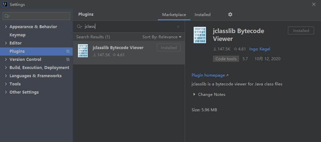Click the large jclasslib icon in details
This screenshot has width=321, height=142.
(200, 35)
